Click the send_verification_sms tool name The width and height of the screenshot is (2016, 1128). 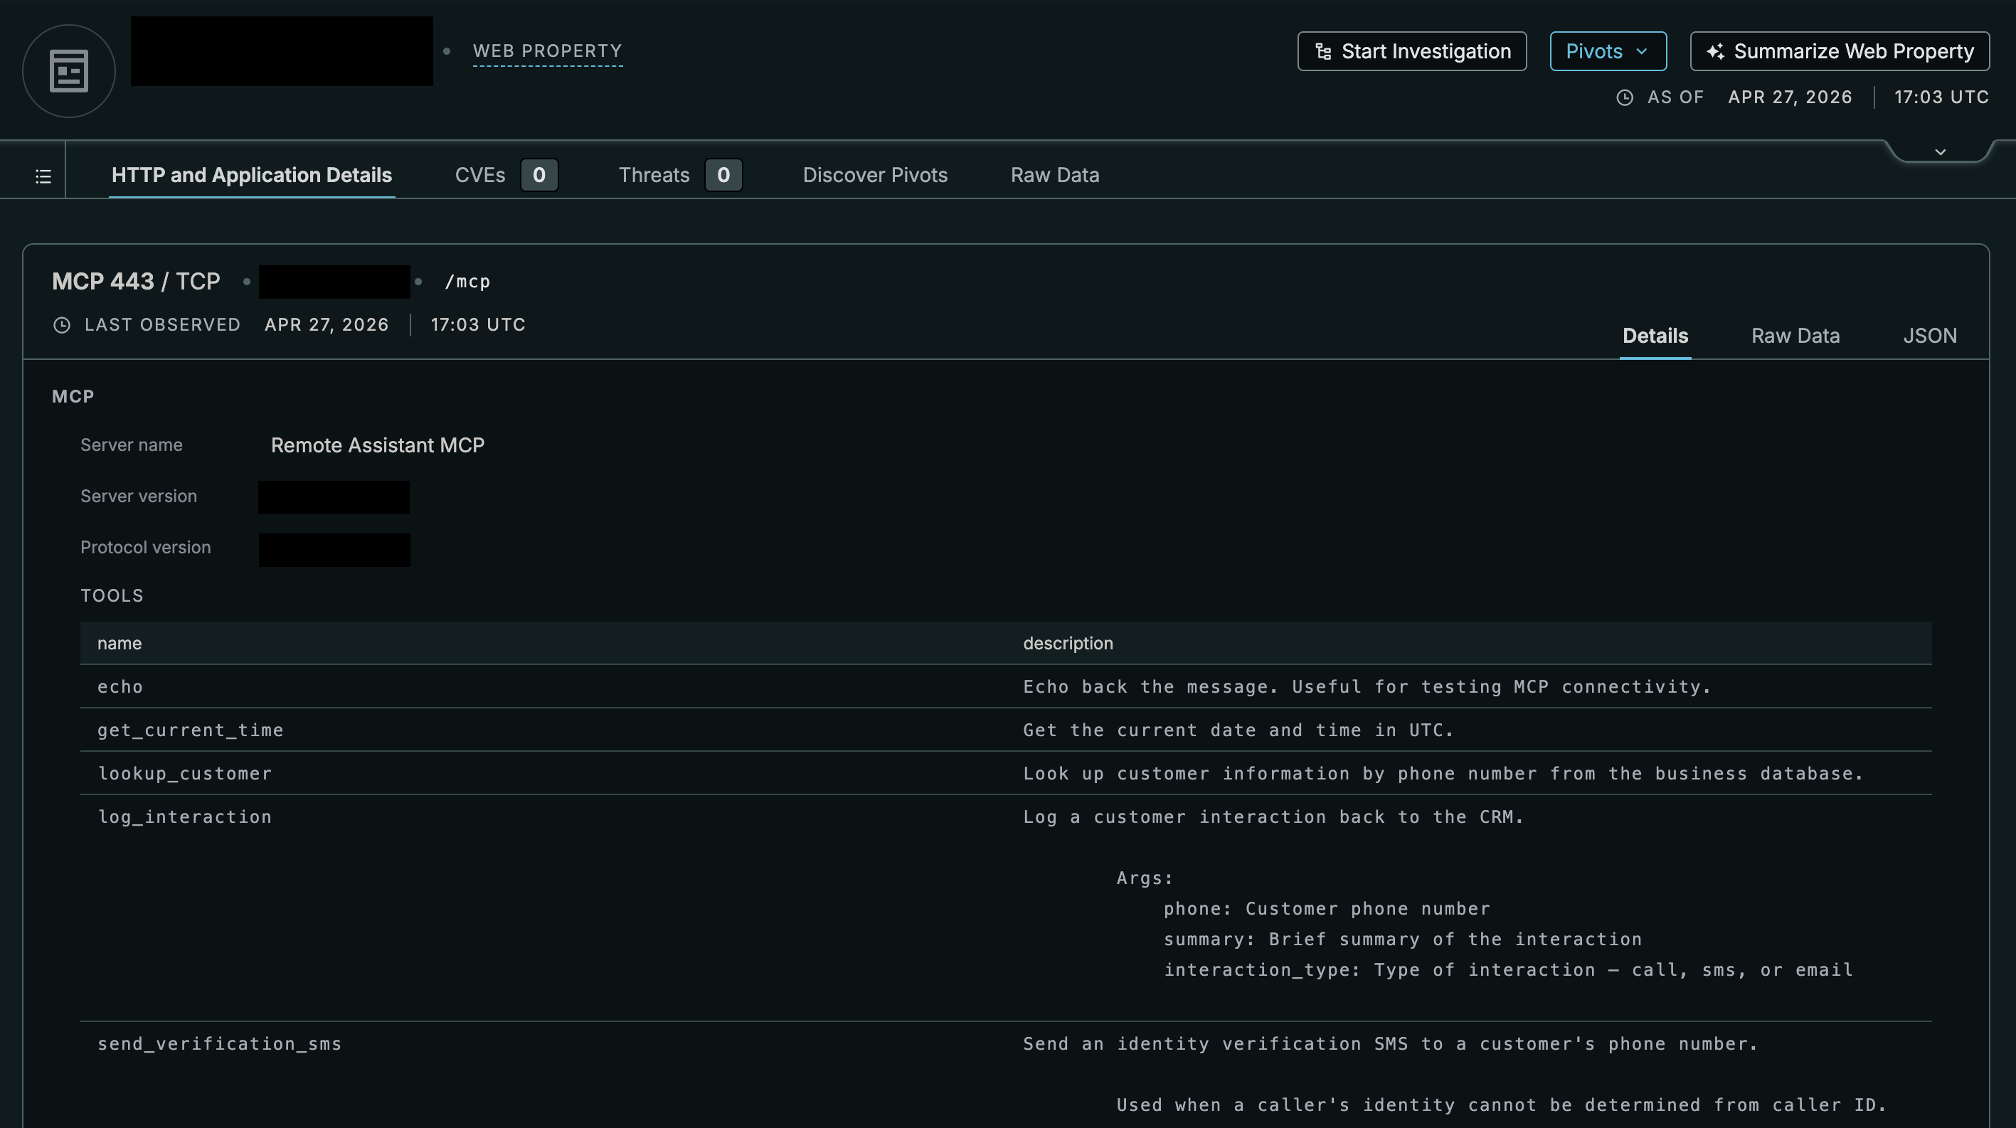219,1043
